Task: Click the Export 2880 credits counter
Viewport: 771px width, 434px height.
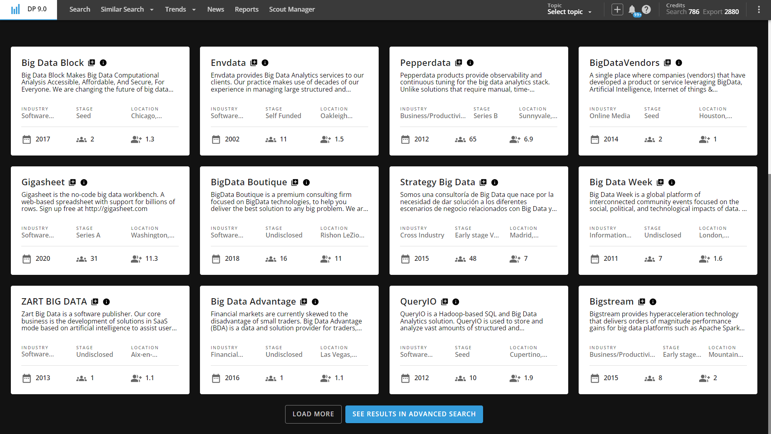Action: click(x=720, y=12)
